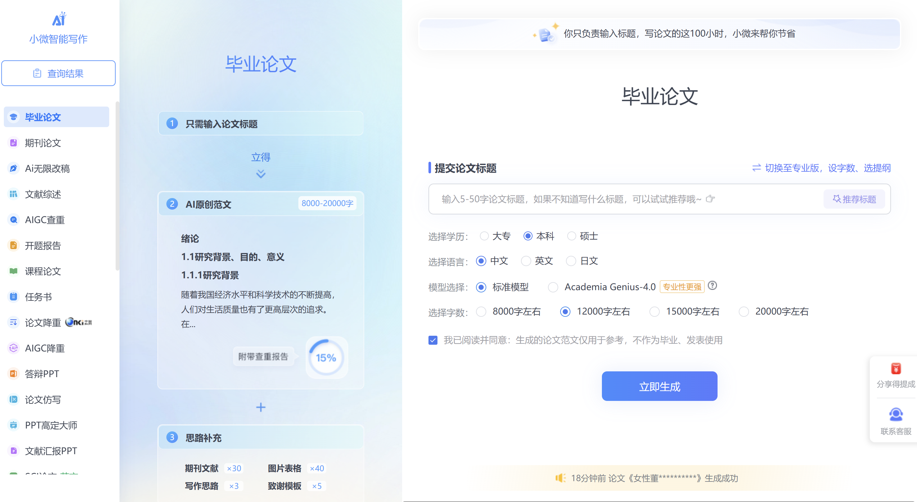Click the 立即生成 generate button

(x=659, y=386)
